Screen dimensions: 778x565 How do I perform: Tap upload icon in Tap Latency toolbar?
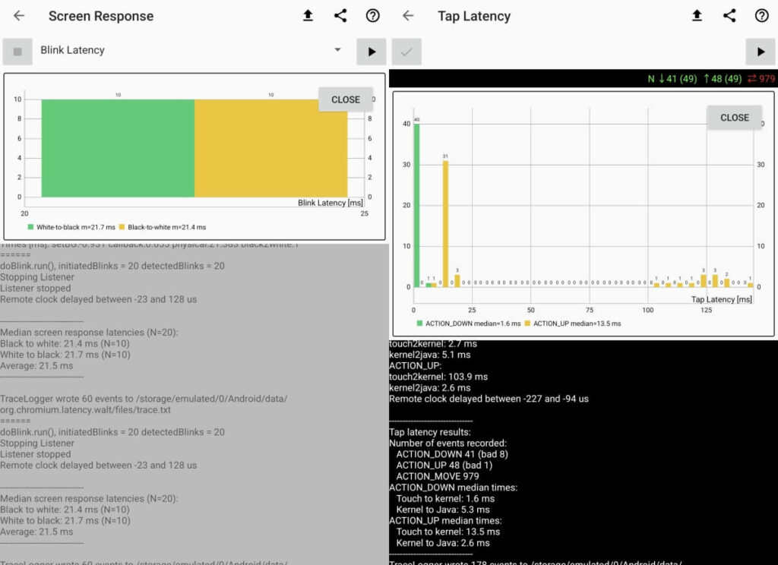tap(697, 16)
